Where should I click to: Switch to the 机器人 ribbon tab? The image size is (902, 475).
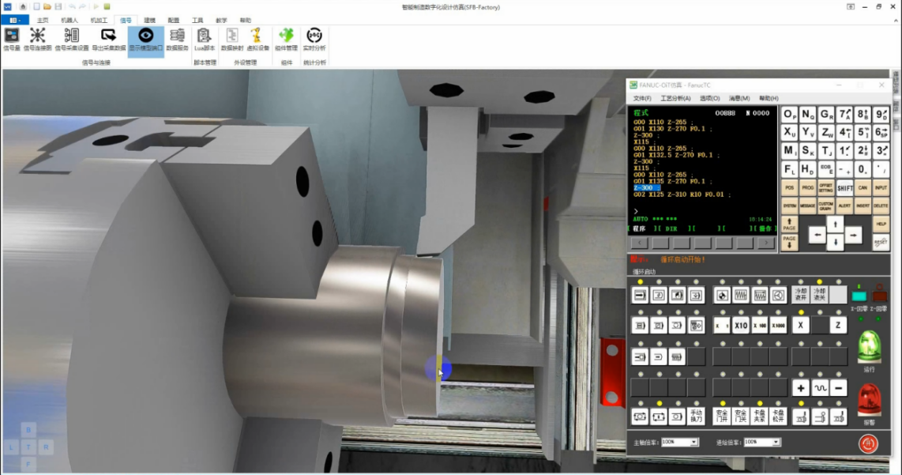pos(69,20)
